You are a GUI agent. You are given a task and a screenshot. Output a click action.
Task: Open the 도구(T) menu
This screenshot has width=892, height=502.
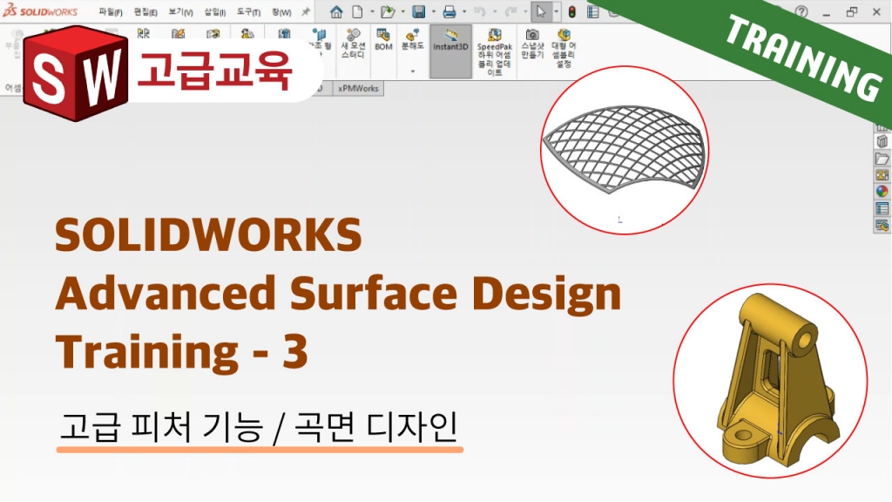248,12
